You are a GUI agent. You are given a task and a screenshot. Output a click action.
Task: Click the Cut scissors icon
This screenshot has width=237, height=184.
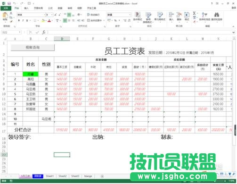tap(11, 13)
